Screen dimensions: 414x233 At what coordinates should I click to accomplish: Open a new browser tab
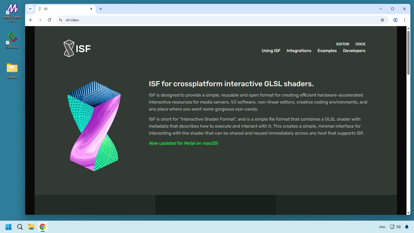[x=101, y=9]
